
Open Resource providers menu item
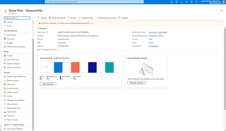(x=14, y=108)
